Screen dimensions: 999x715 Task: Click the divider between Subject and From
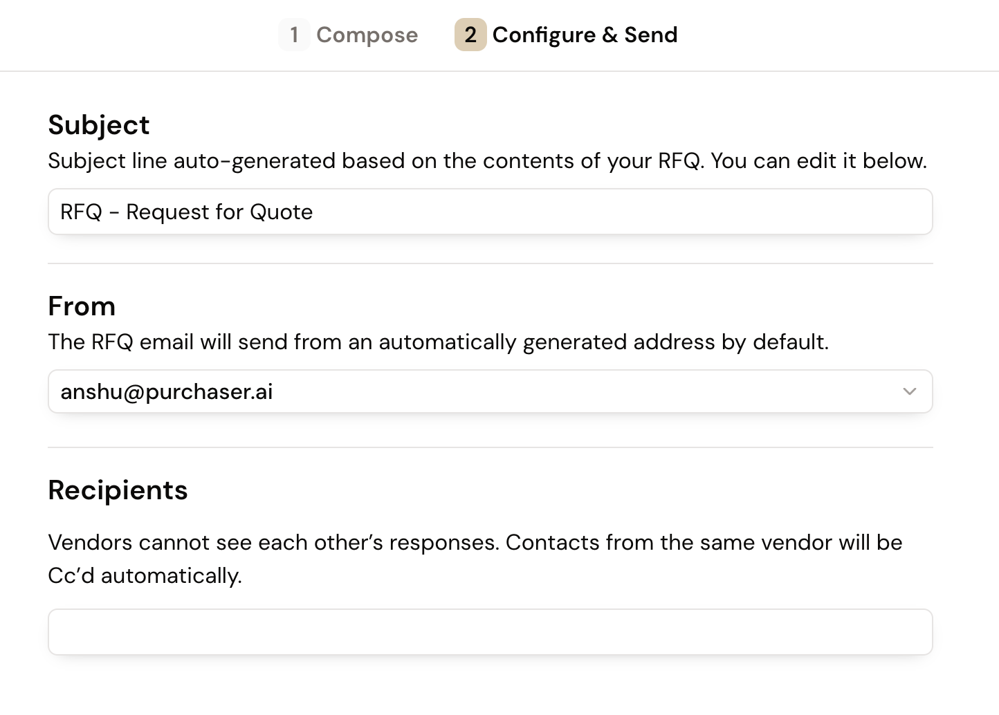(x=490, y=263)
